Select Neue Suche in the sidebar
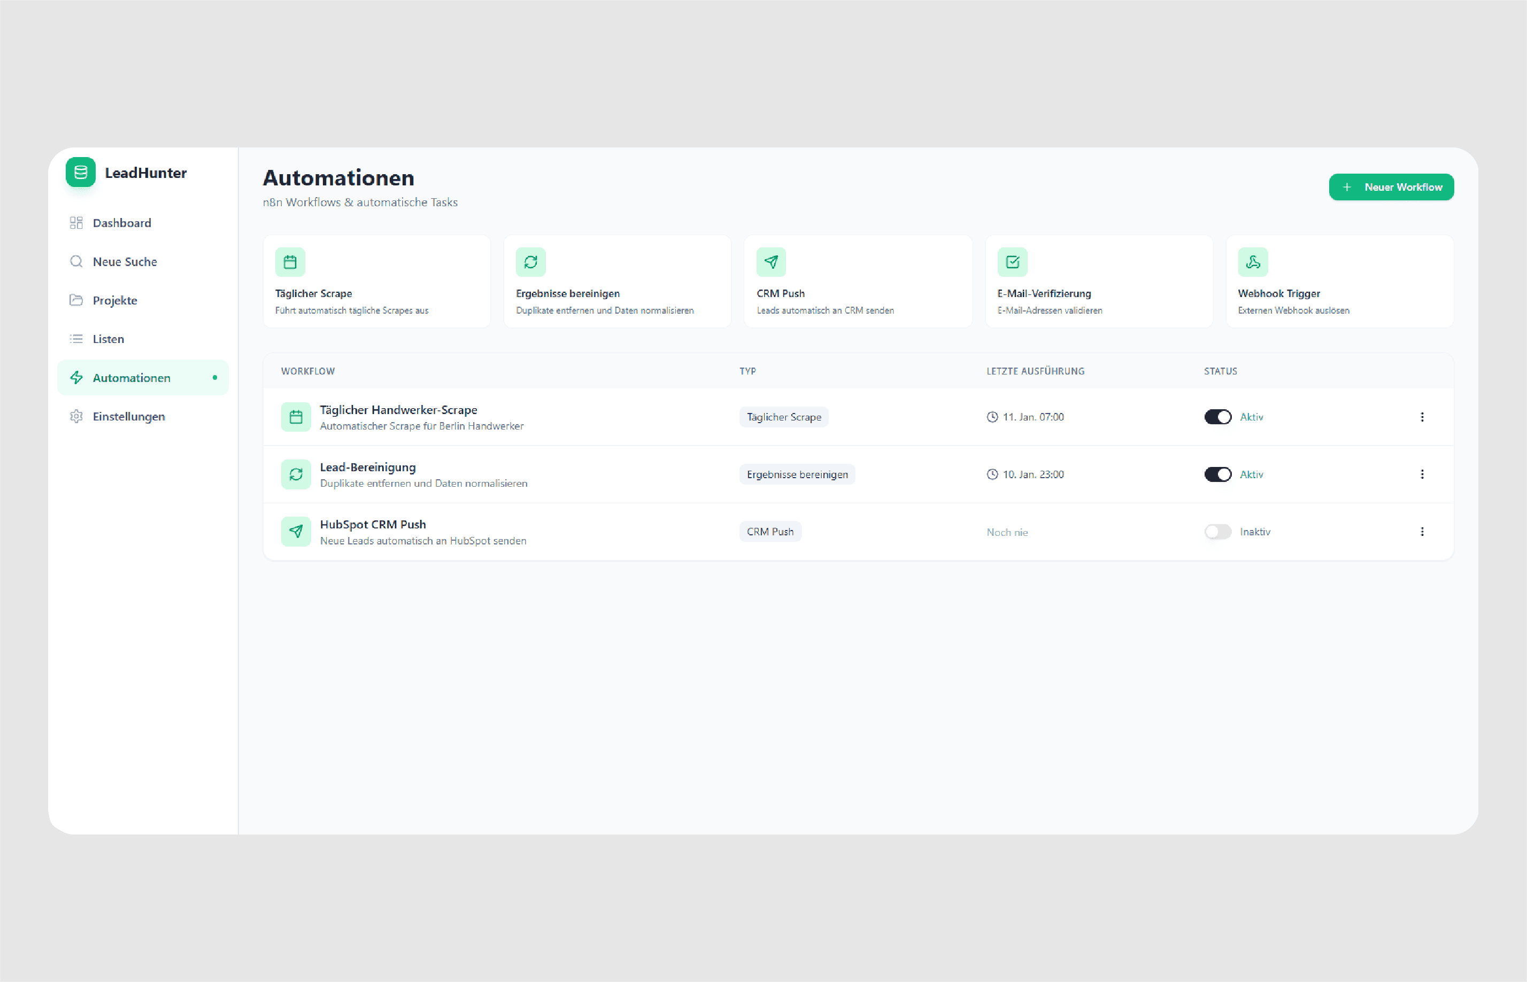This screenshot has width=1527, height=982. [125, 261]
